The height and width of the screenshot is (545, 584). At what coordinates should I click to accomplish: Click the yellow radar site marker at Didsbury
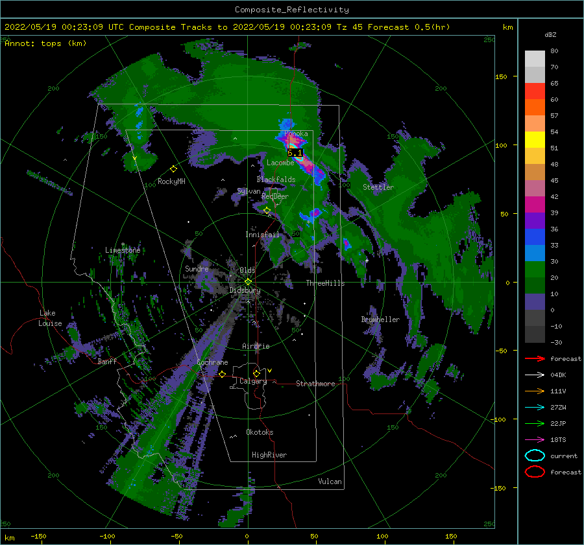click(x=248, y=282)
